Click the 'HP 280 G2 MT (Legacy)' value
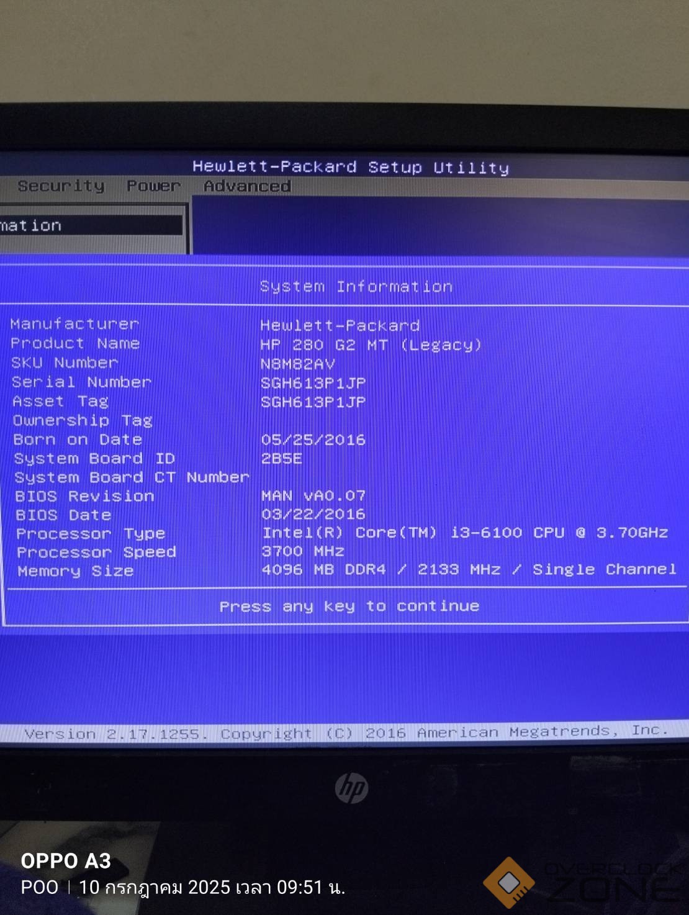 (x=371, y=345)
